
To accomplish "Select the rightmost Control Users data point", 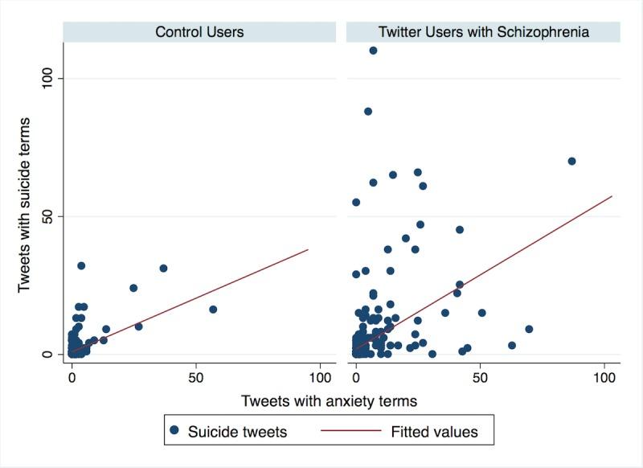I will pyautogui.click(x=213, y=310).
